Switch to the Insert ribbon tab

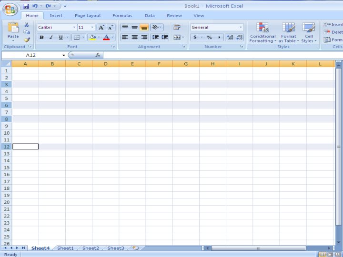pos(56,16)
